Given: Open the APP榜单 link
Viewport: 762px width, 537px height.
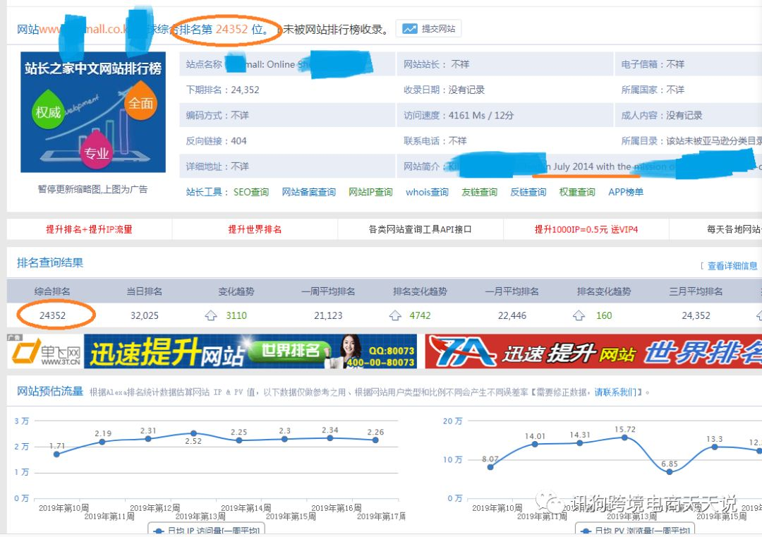Looking at the screenshot, I should click(x=626, y=192).
